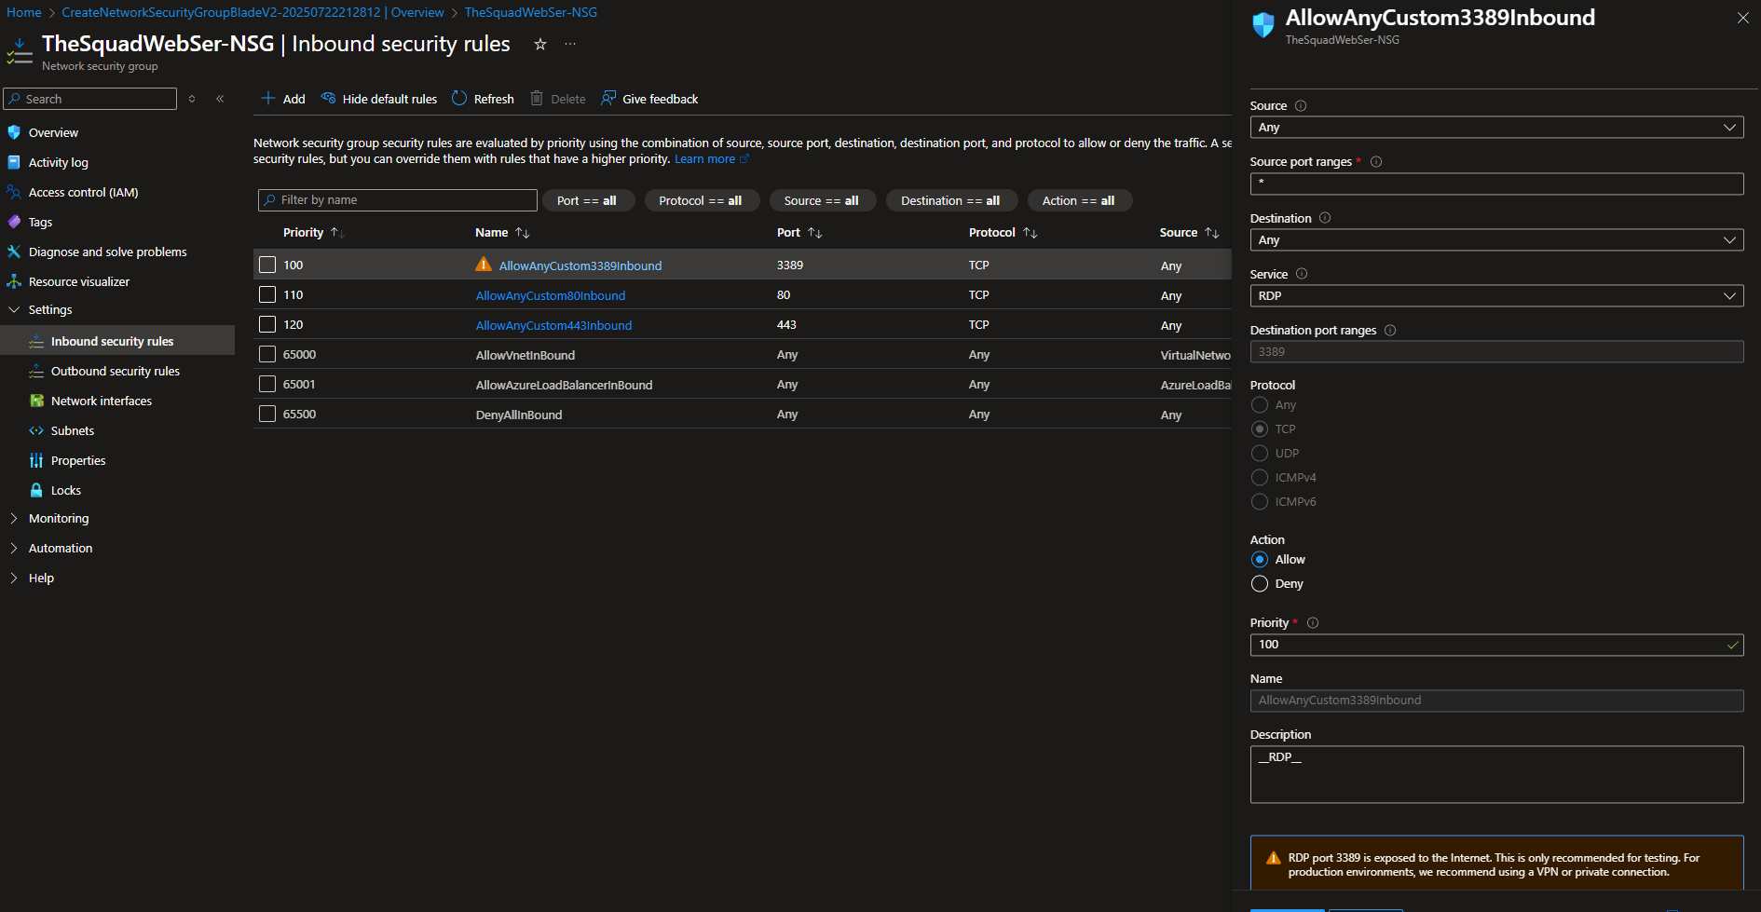1761x912 pixels.
Task: Open the Destination dropdown
Action: [1496, 240]
